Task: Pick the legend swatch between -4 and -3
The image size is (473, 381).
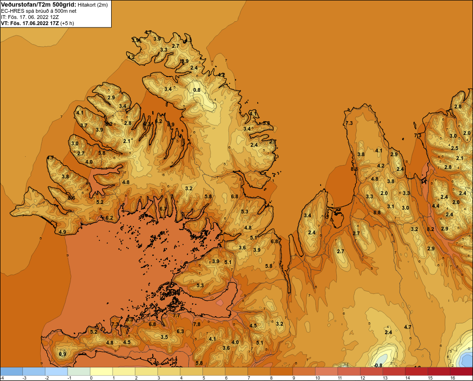Action: 11,372
